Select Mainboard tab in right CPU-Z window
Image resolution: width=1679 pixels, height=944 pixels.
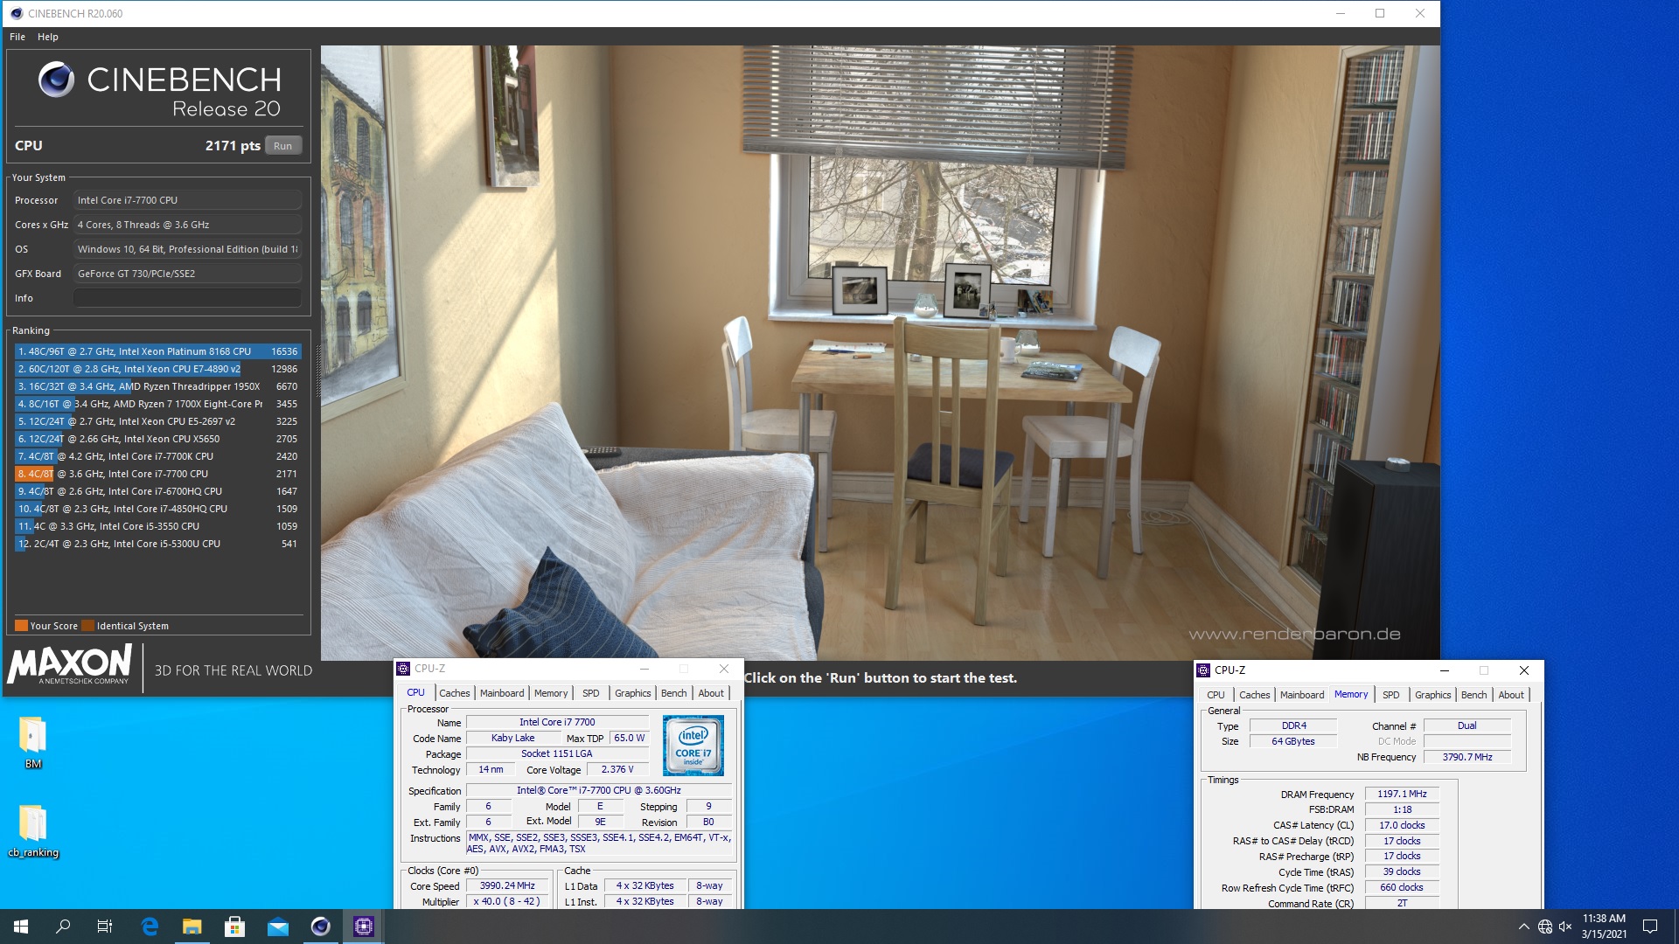coord(1302,695)
